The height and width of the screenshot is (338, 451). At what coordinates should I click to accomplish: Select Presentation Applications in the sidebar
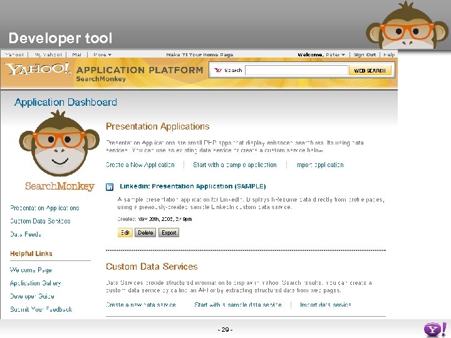tap(44, 208)
